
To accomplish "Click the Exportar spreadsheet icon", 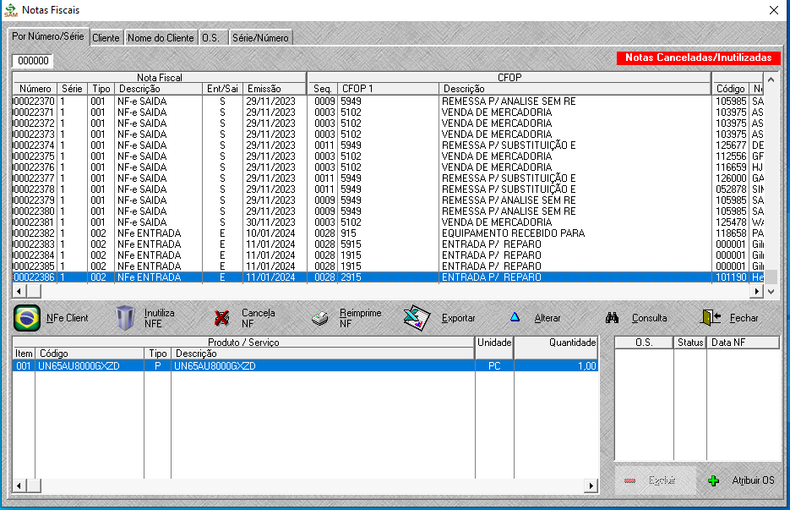I will [x=417, y=318].
